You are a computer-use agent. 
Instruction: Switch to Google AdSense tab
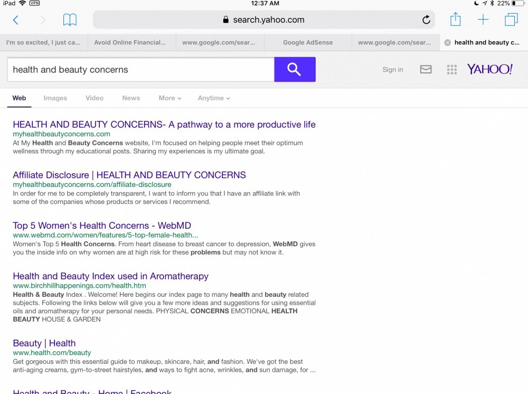pos(308,42)
